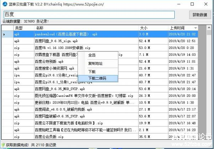This screenshot has width=214, height=149.
Task: Select the 更新日期：2019年03月22日 row
Action: click(x=100, y=103)
